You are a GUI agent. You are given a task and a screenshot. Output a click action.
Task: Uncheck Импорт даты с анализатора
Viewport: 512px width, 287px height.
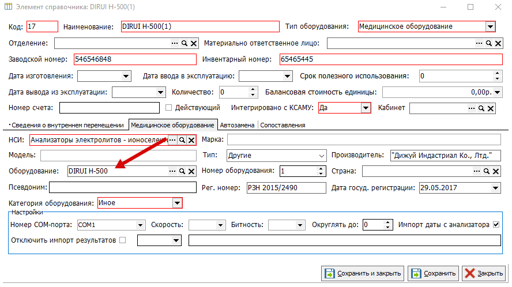click(x=496, y=224)
